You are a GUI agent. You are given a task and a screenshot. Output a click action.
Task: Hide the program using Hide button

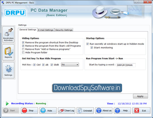(48, 110)
